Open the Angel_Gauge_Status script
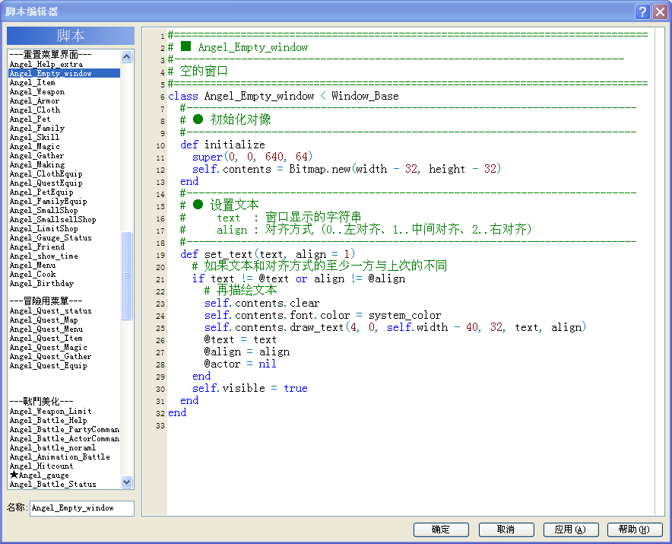 coord(51,237)
